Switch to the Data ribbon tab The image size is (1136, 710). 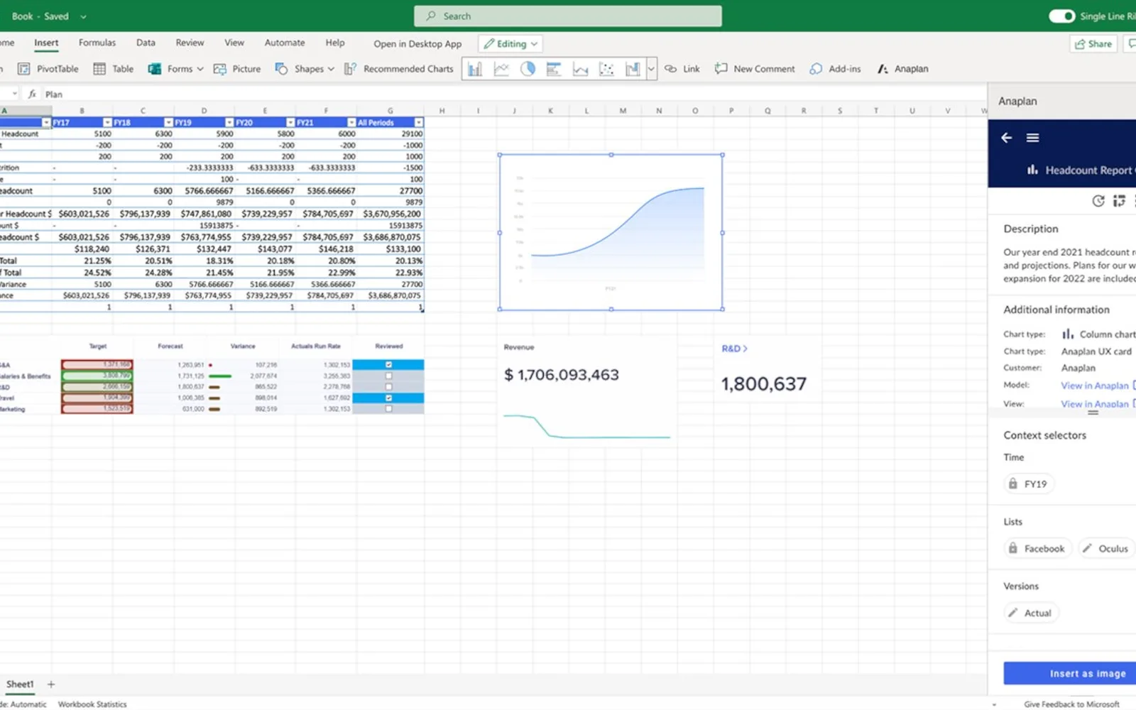pyautogui.click(x=146, y=43)
